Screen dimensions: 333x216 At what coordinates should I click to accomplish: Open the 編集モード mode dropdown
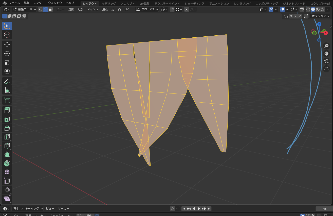pos(25,9)
